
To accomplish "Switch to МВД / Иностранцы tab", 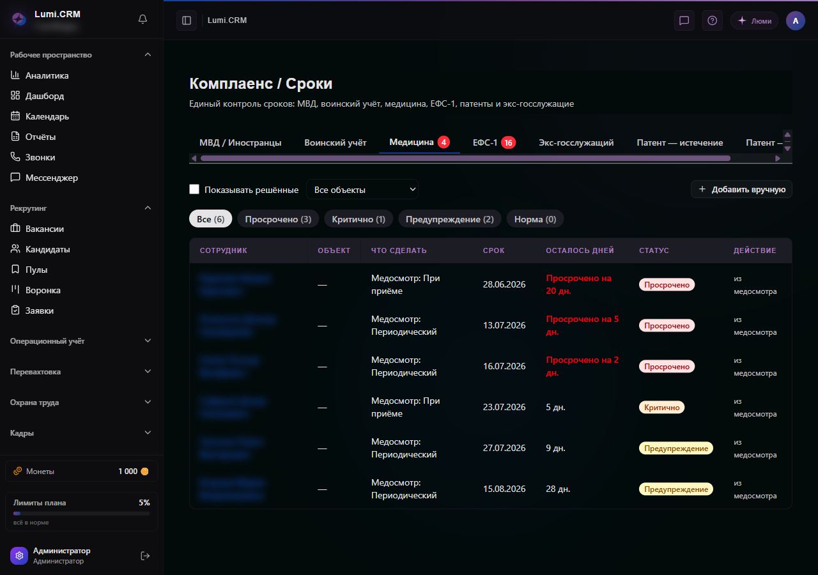I will tap(240, 142).
